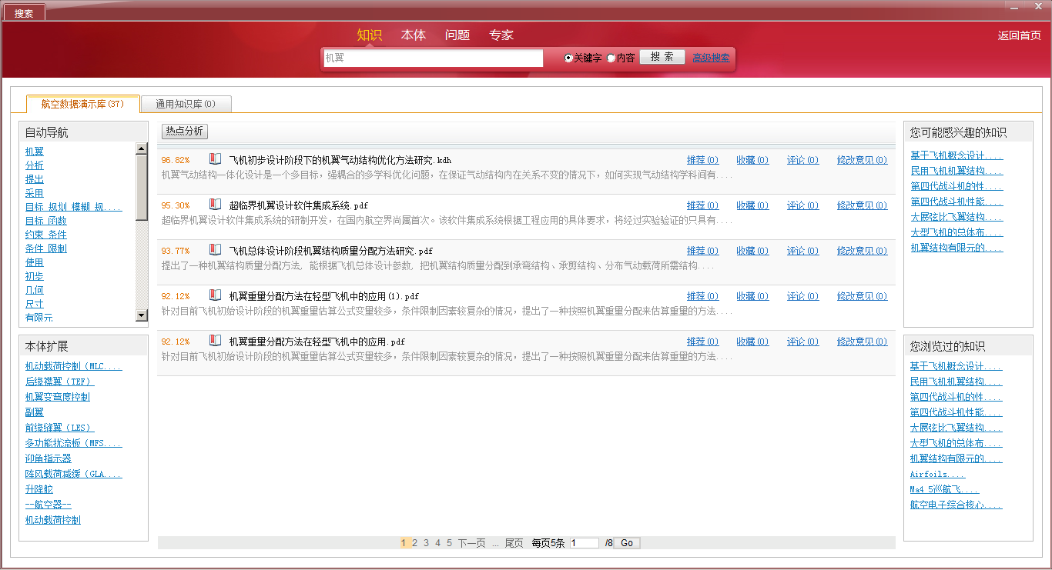
Task: Open the 本体 top navigation item
Action: pos(414,35)
